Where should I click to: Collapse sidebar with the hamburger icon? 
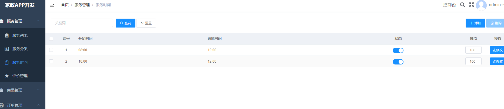[52, 5]
